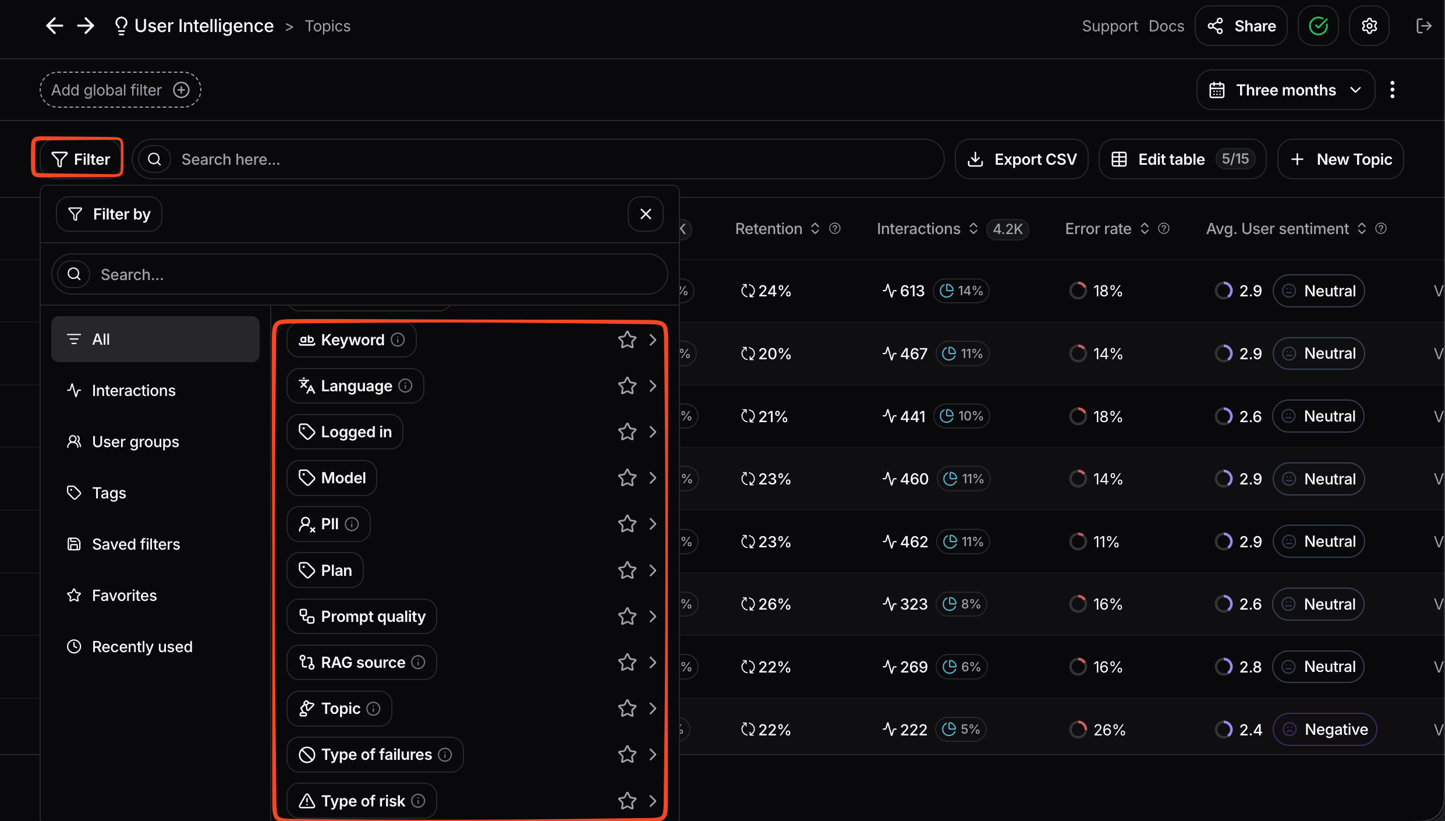Click the Support link
This screenshot has width=1445, height=821.
coord(1110,26)
